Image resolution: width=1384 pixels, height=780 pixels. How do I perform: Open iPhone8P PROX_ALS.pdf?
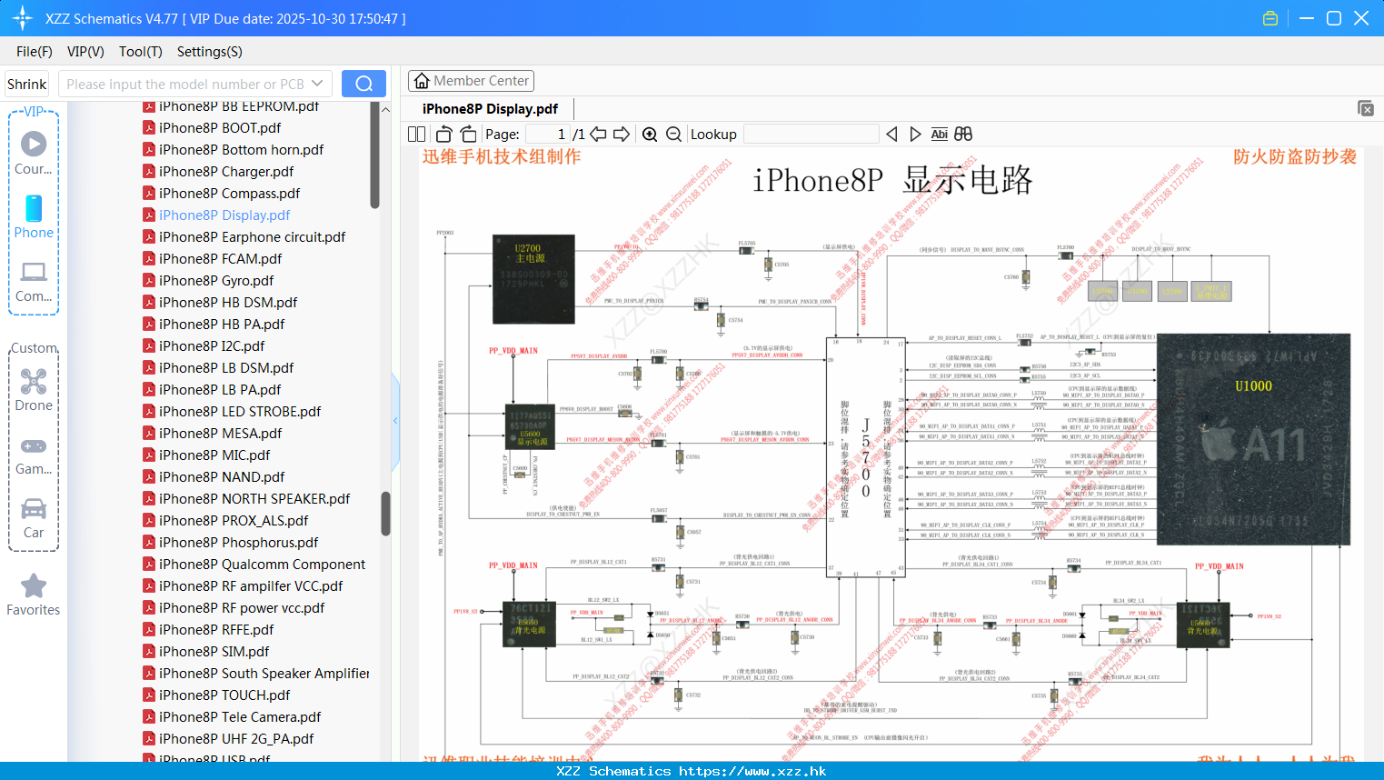click(234, 521)
